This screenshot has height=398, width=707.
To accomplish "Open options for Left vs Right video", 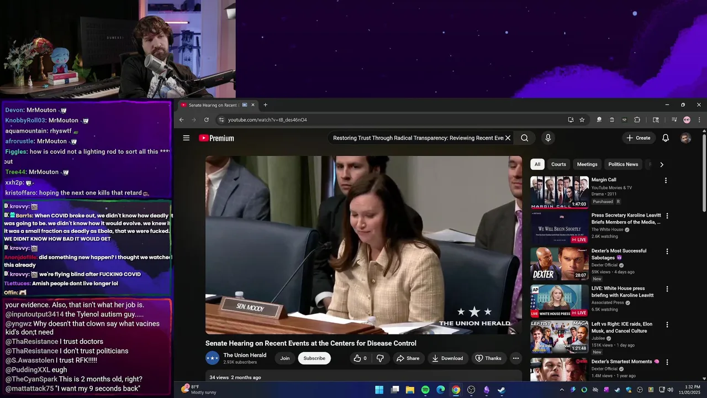I will coord(667,325).
